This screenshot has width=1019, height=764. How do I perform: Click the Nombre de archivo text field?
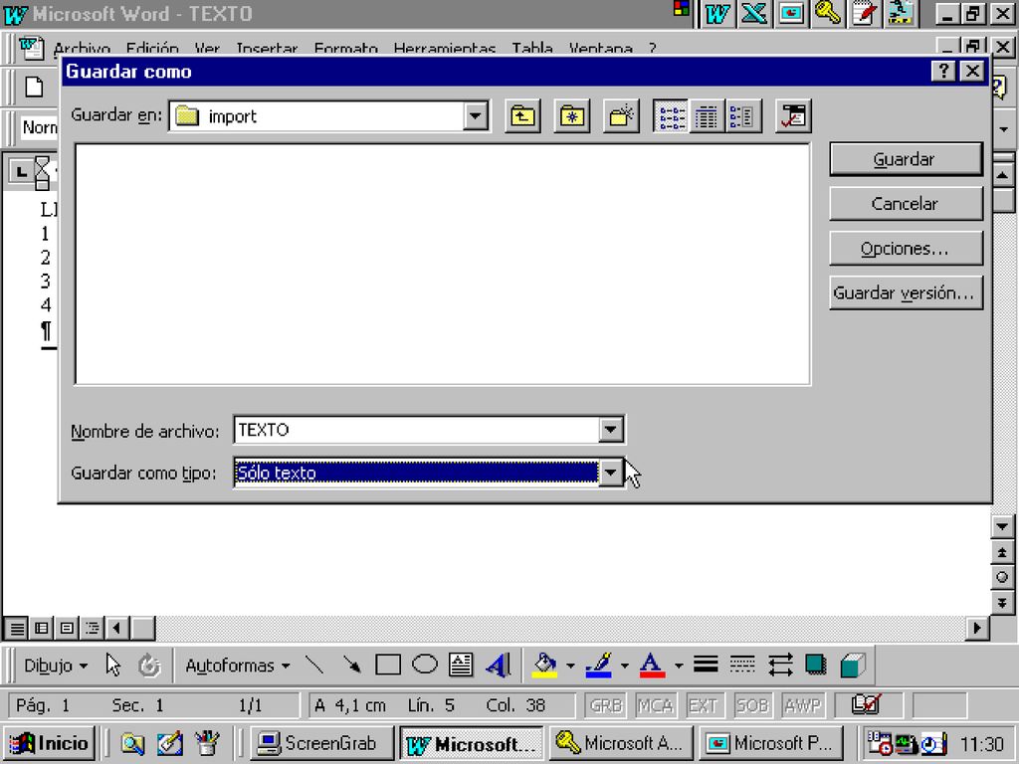click(417, 430)
